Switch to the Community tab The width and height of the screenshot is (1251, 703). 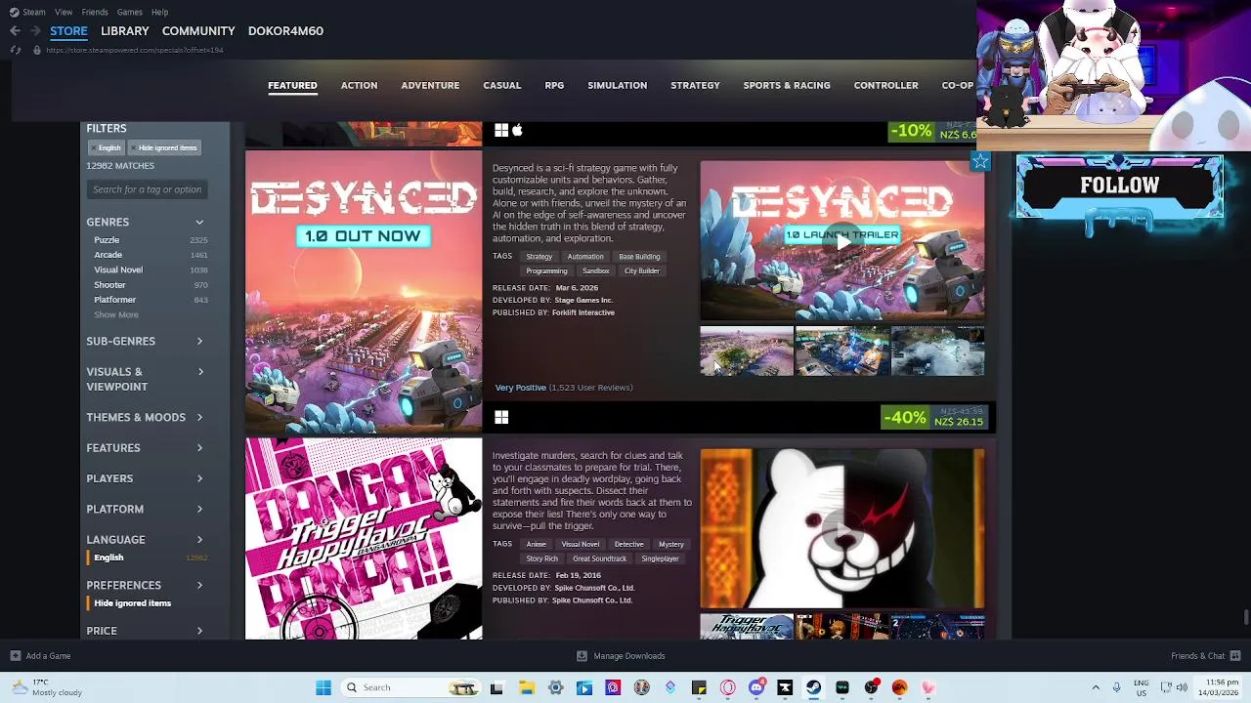pos(198,31)
